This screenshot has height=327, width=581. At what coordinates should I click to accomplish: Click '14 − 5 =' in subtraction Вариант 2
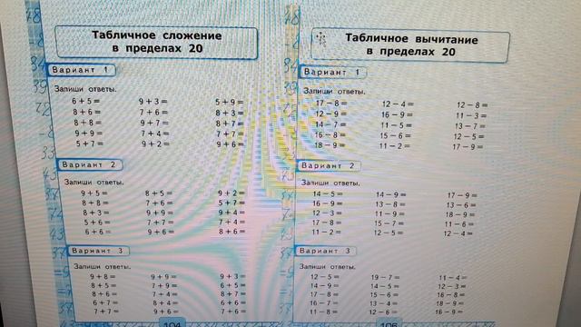click(328, 193)
